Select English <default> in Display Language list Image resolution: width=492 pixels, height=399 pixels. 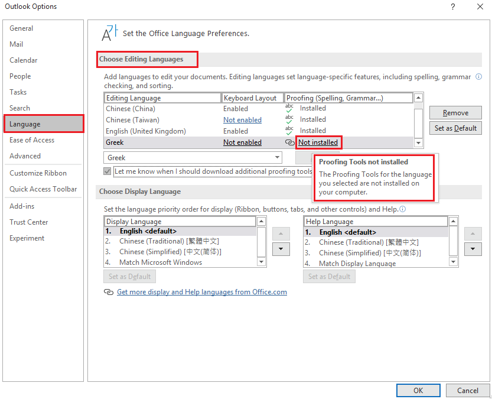180,231
